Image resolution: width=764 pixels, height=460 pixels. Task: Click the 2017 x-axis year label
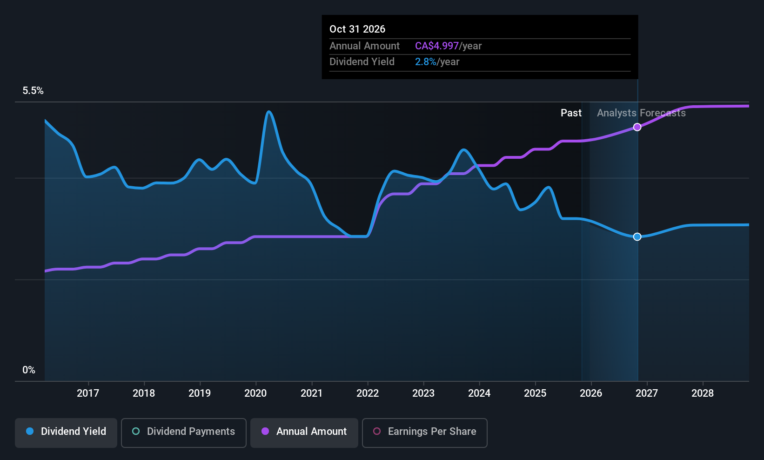88,393
